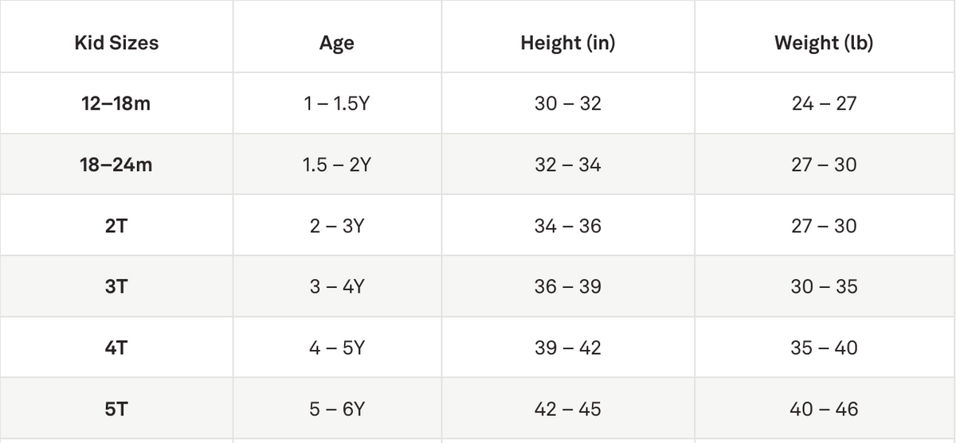Select the 36 – 39 height cell
Image resolution: width=956 pixels, height=443 pixels.
pos(568,286)
